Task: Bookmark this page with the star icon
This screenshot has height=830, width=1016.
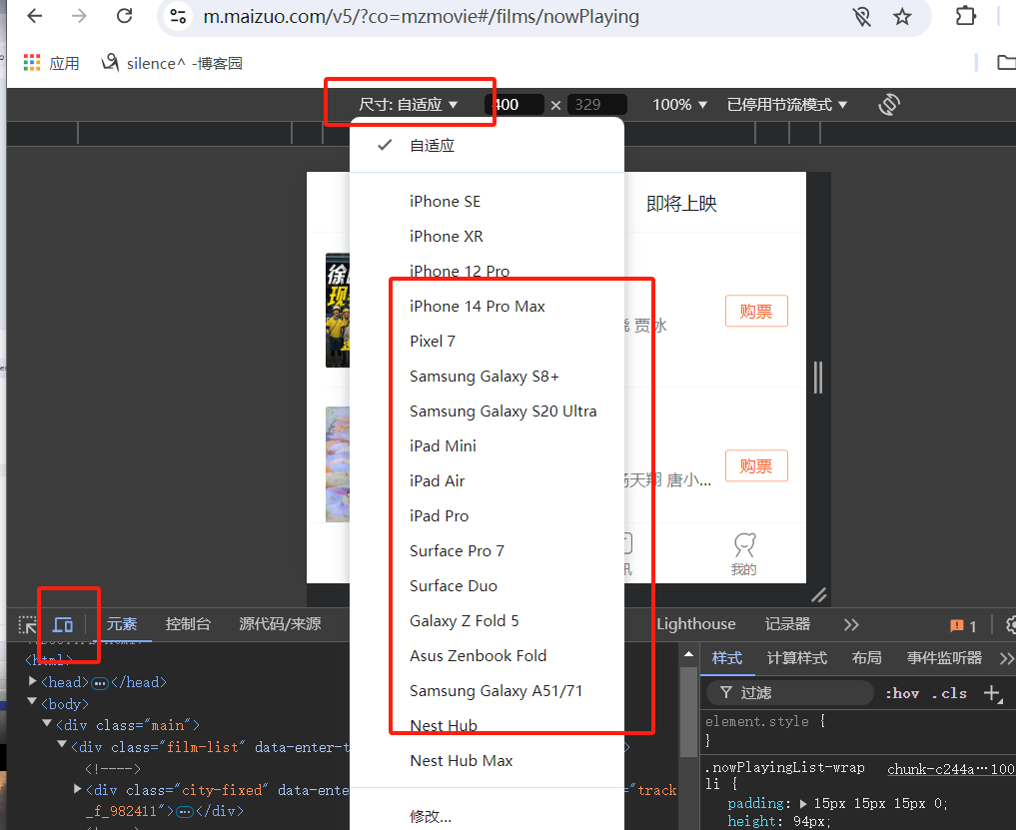Action: 902,16
